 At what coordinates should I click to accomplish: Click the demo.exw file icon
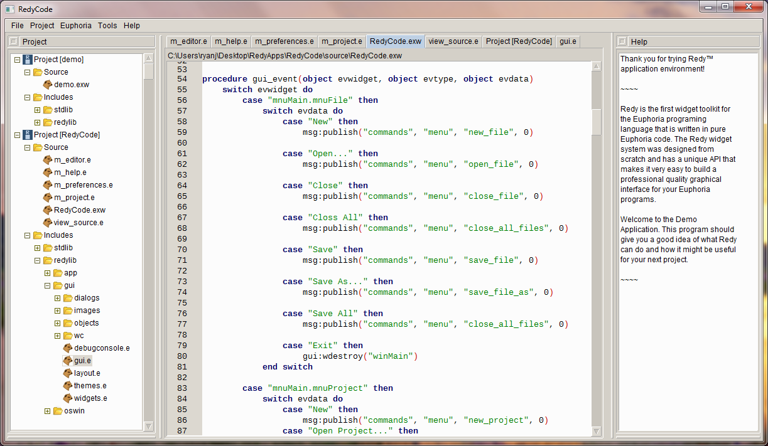click(x=48, y=85)
